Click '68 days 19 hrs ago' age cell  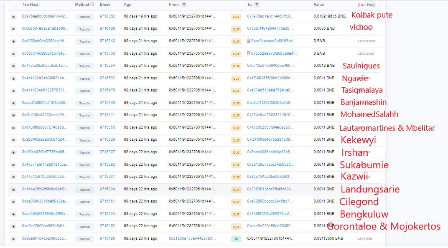[x=140, y=16]
